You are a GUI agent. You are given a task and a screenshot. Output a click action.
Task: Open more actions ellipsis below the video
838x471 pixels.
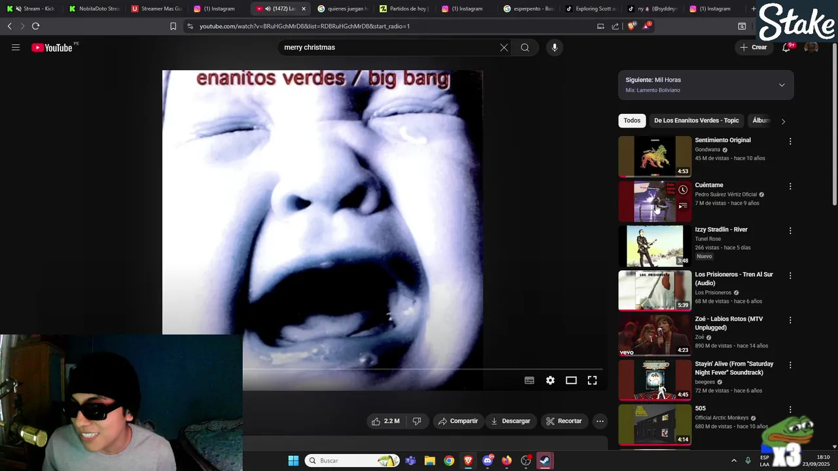pos(600,421)
